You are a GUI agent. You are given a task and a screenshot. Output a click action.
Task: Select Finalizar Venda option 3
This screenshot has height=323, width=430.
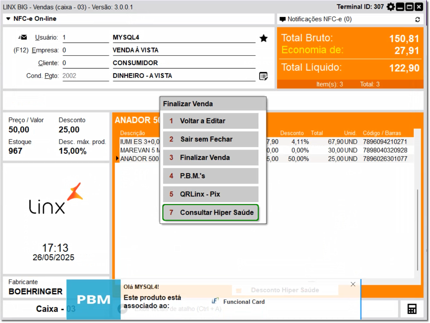point(211,158)
